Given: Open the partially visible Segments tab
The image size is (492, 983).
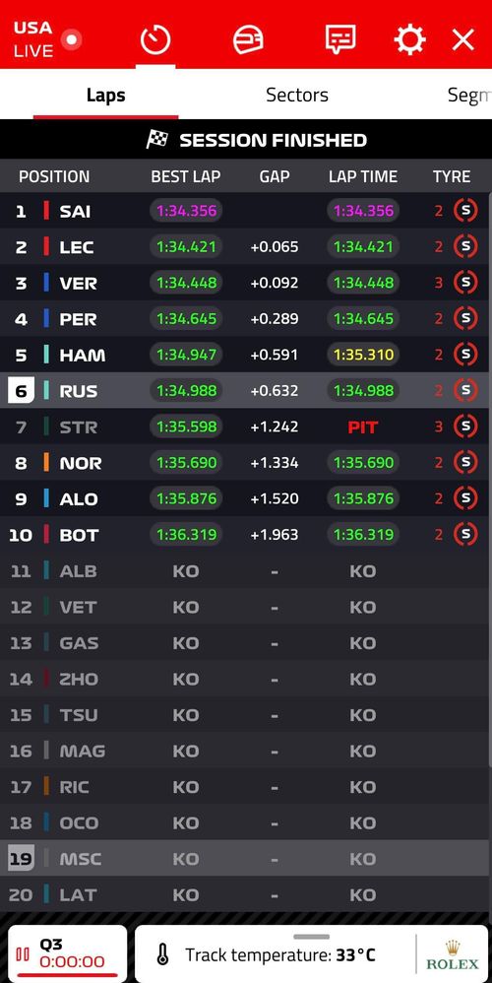Looking at the screenshot, I should pos(469,96).
